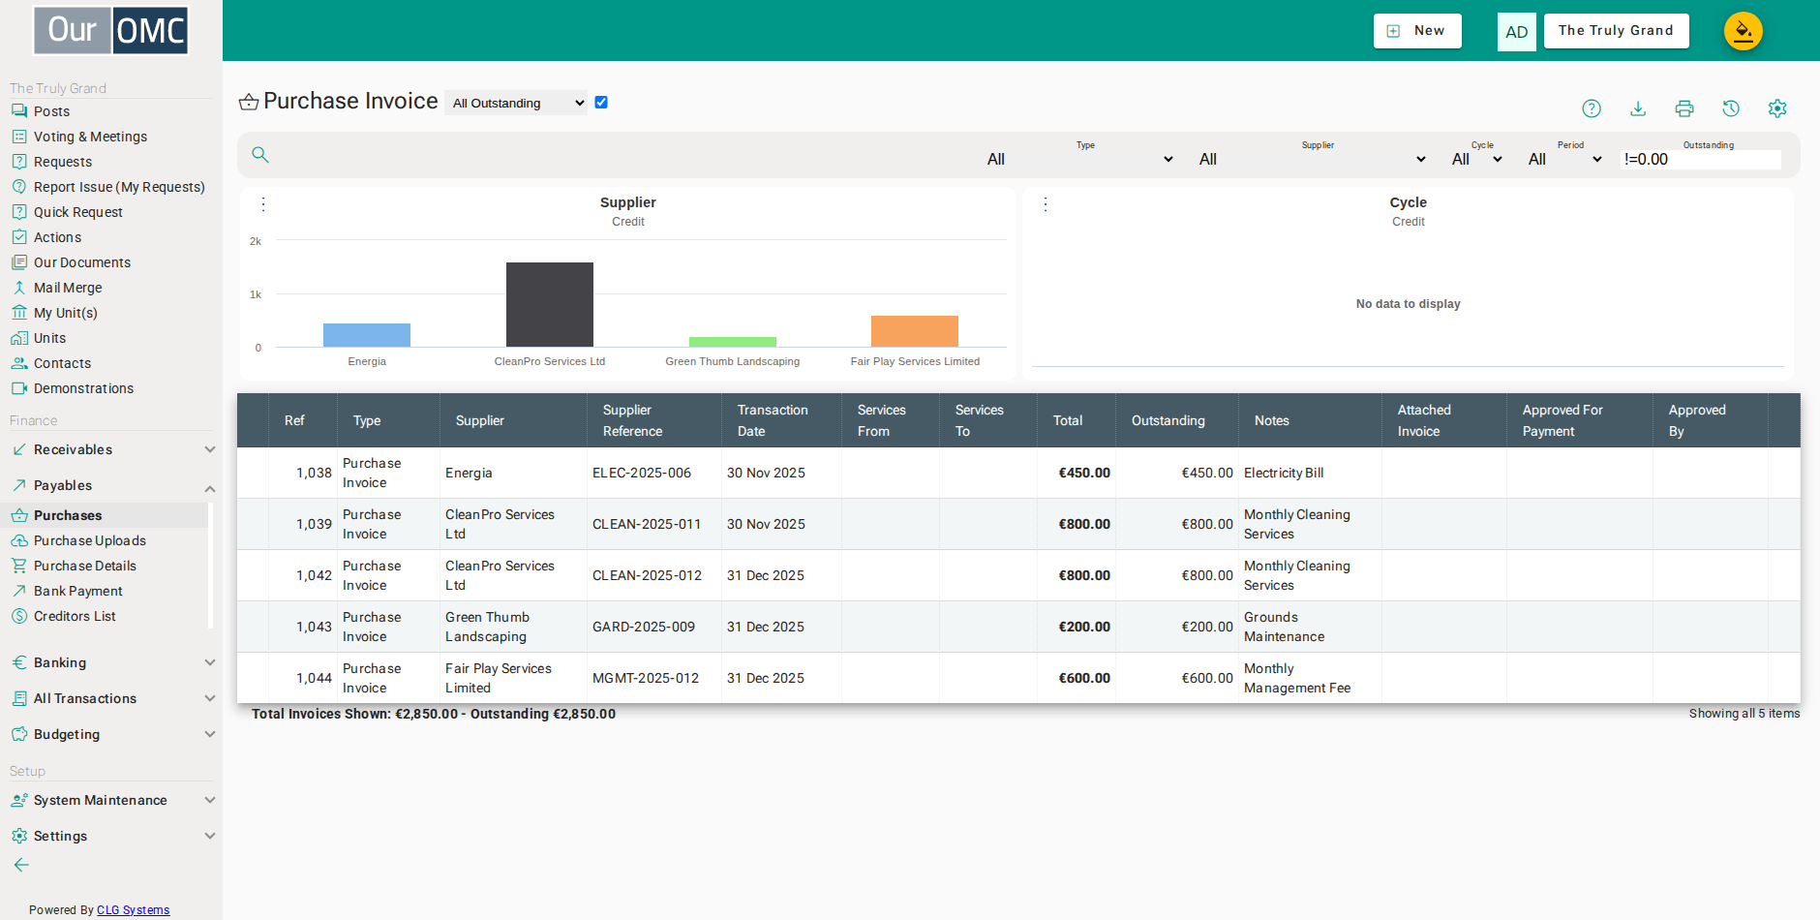Select supplier reference GARD-2025-009

click(644, 627)
